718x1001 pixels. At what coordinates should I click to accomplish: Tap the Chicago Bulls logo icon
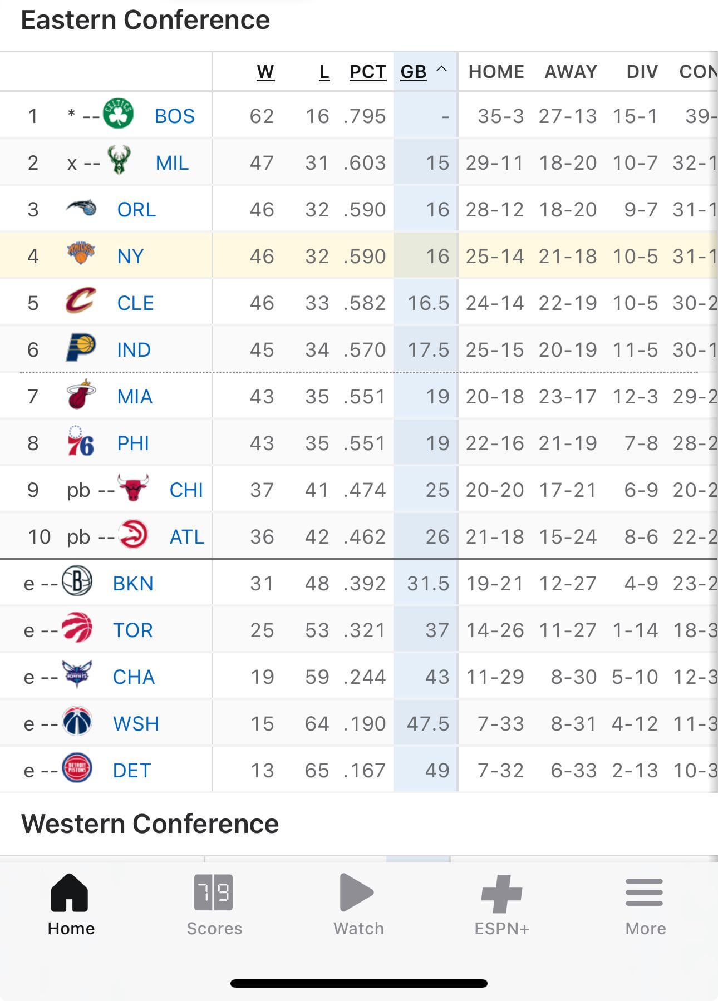pos(133,488)
